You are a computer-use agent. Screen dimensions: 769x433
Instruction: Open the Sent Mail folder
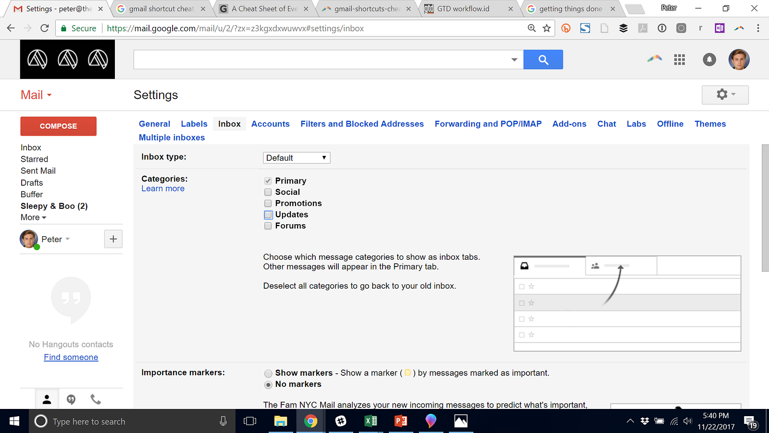pos(38,171)
